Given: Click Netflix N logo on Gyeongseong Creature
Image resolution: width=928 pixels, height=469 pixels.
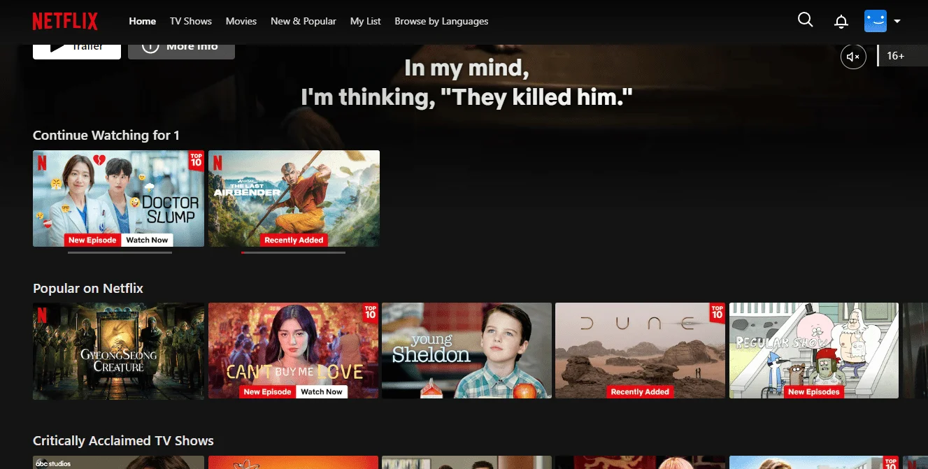Looking at the screenshot, I should coord(42,314).
